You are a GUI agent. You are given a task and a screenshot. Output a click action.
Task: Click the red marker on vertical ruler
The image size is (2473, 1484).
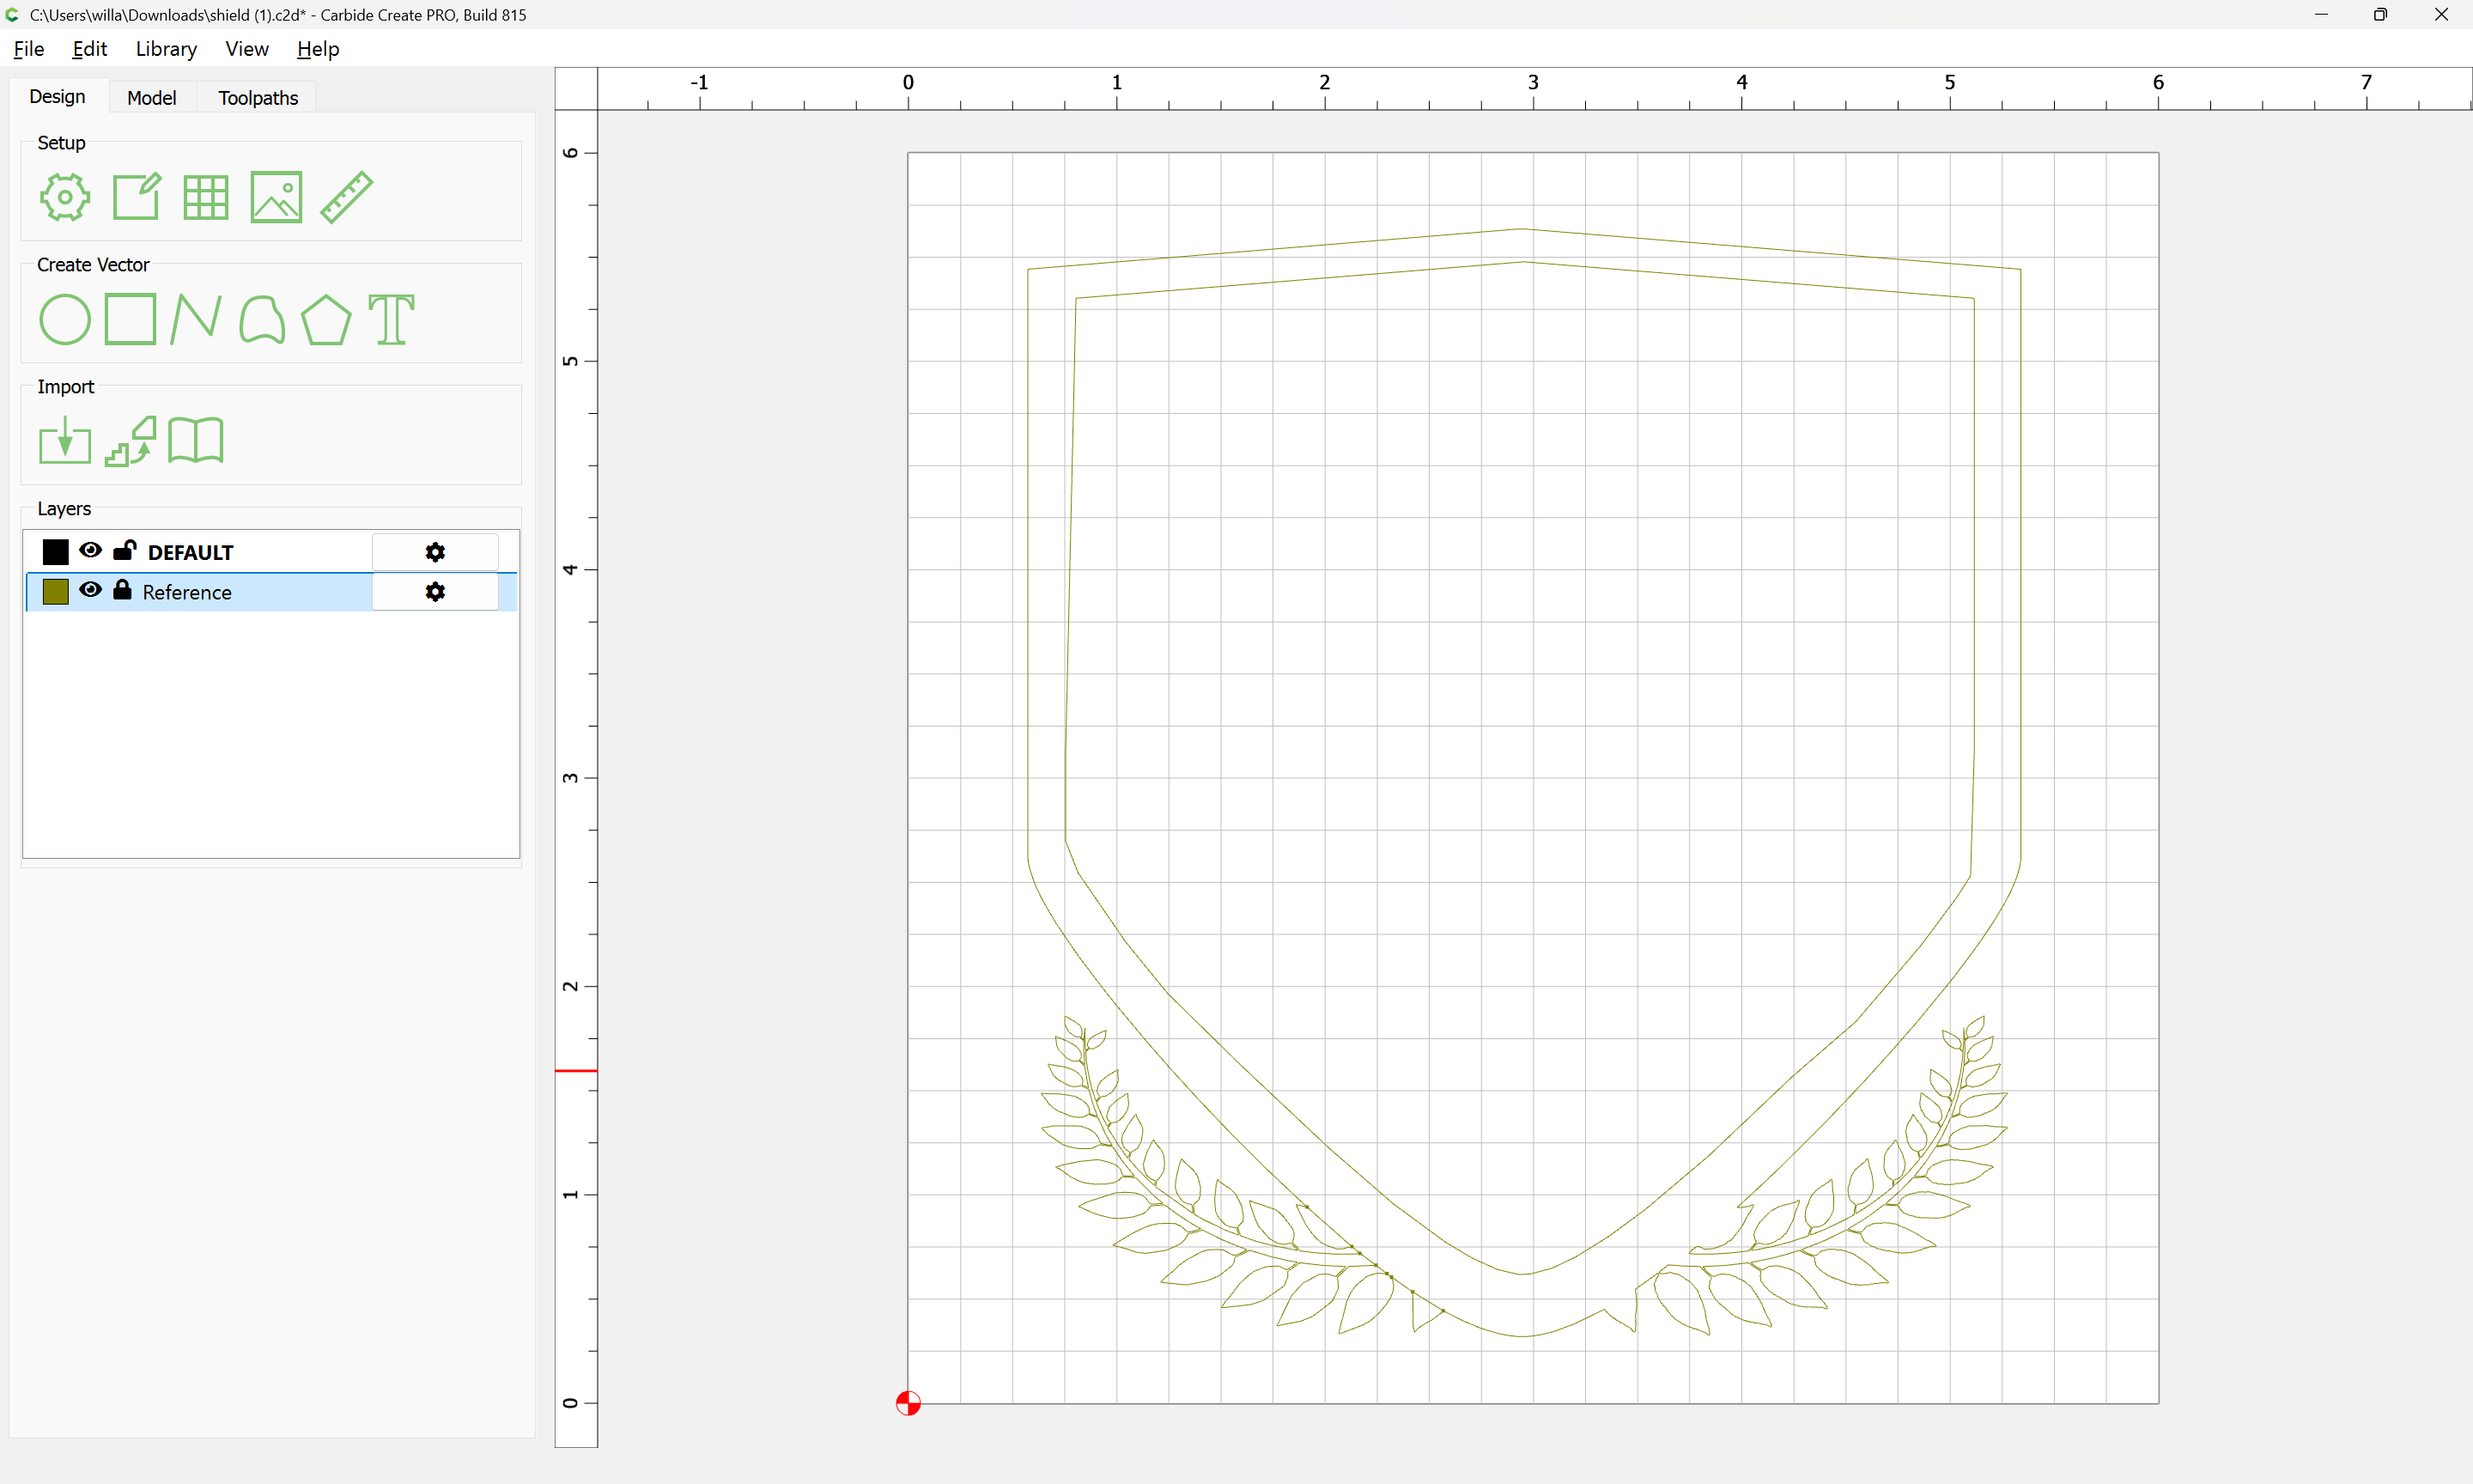click(576, 1071)
